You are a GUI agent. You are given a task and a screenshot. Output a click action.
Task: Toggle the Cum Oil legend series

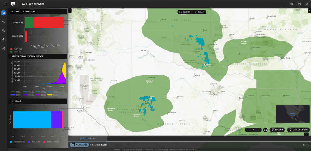pos(16,52)
